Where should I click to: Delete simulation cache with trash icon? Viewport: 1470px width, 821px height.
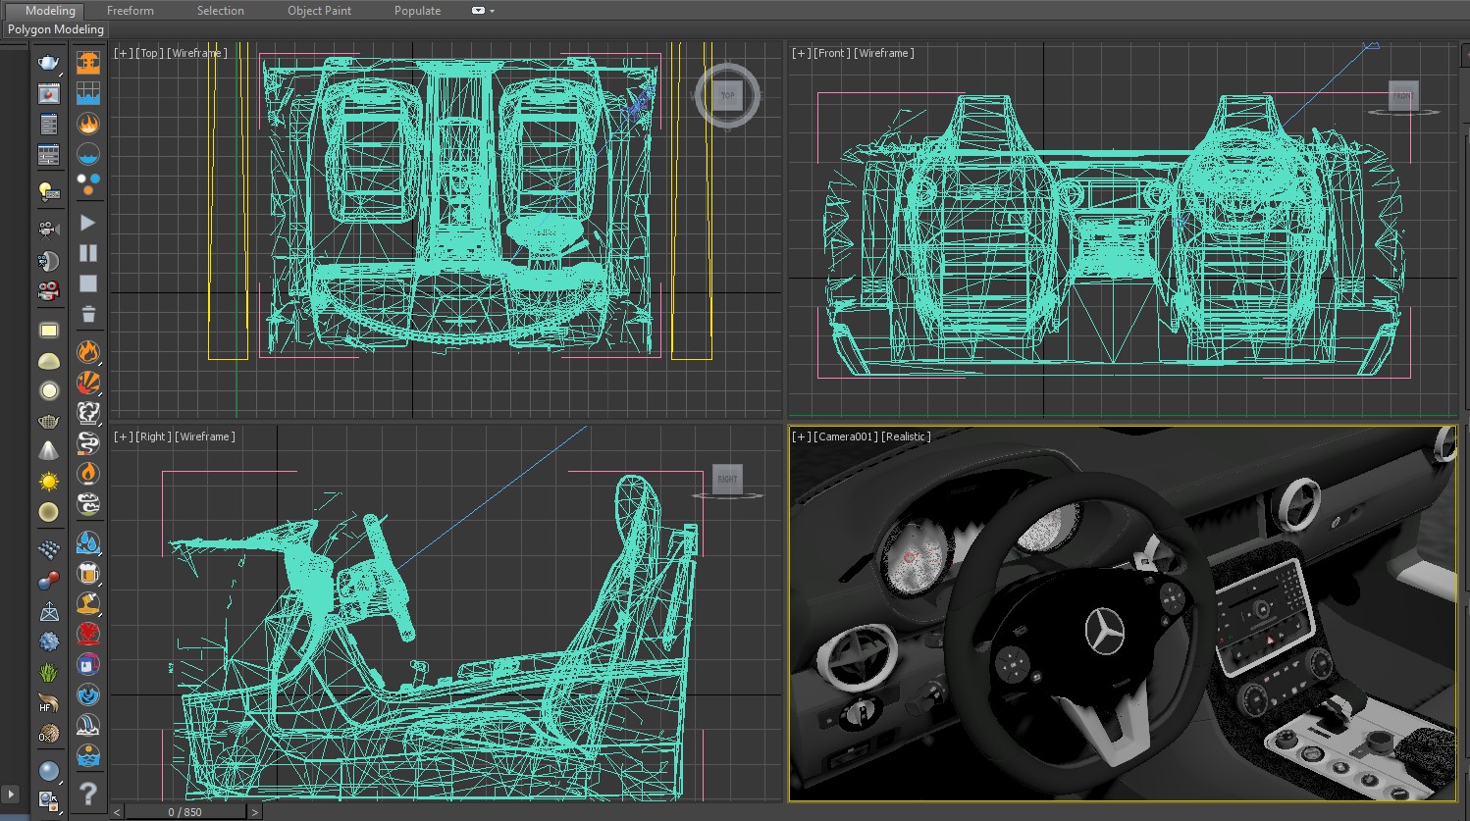click(88, 314)
